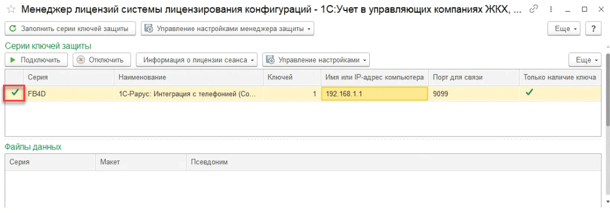Click the cross icon on Отключить

click(x=81, y=60)
